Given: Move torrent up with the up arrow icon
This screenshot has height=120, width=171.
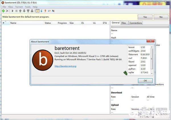Looking at the screenshot, I should [20, 11].
